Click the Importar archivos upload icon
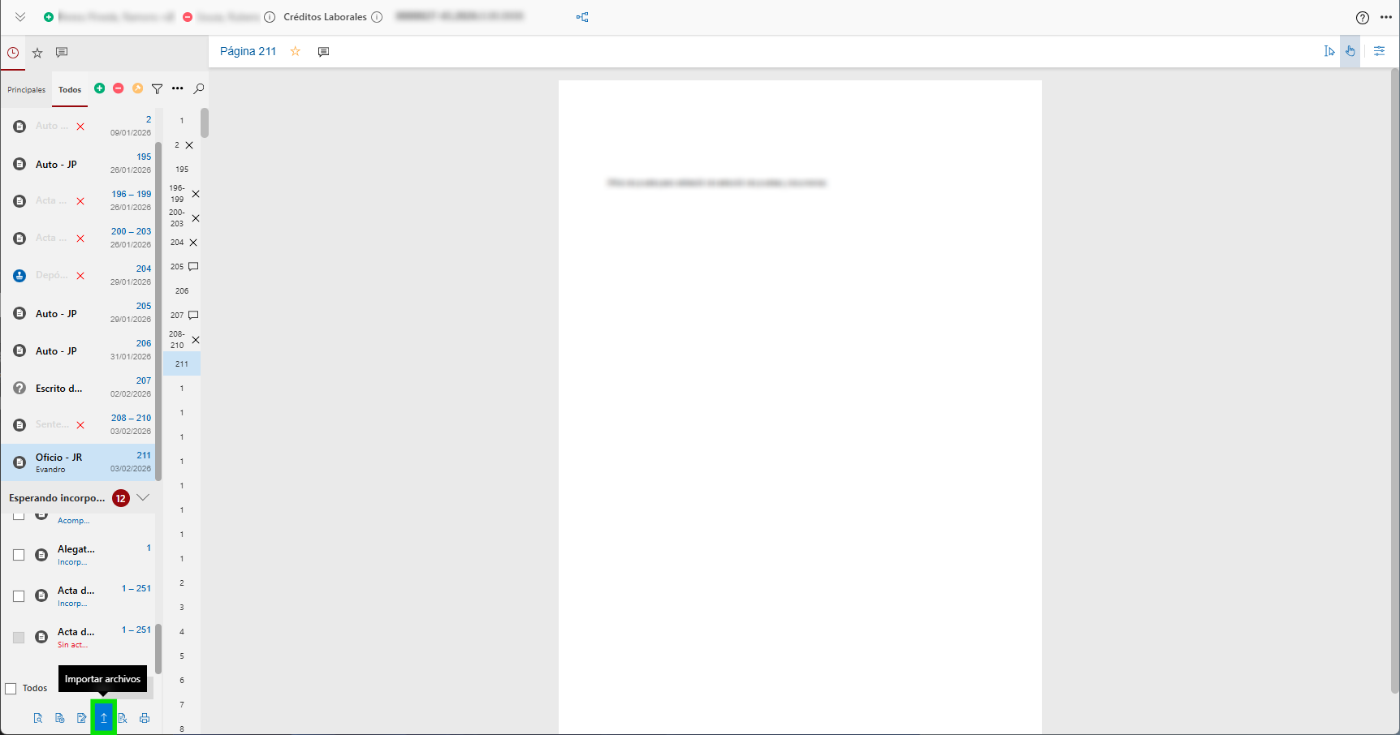This screenshot has width=1400, height=735. pyautogui.click(x=104, y=718)
